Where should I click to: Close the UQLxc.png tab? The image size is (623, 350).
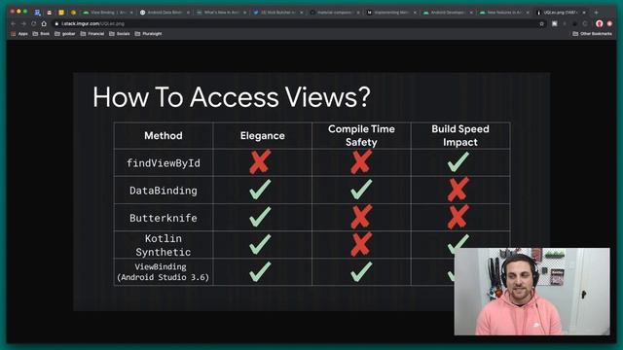pos(584,13)
